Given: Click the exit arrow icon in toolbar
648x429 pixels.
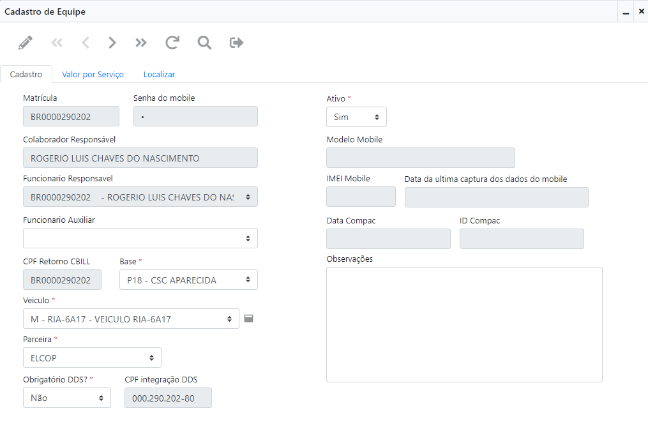Looking at the screenshot, I should [x=237, y=43].
